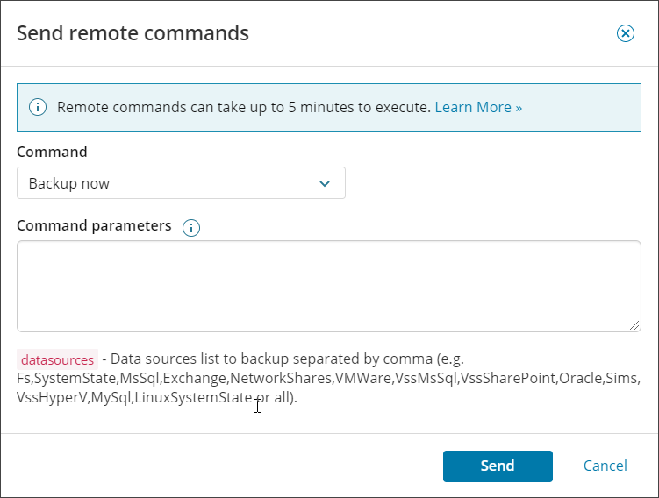Expand the Command dropdown chevron

pyautogui.click(x=325, y=183)
